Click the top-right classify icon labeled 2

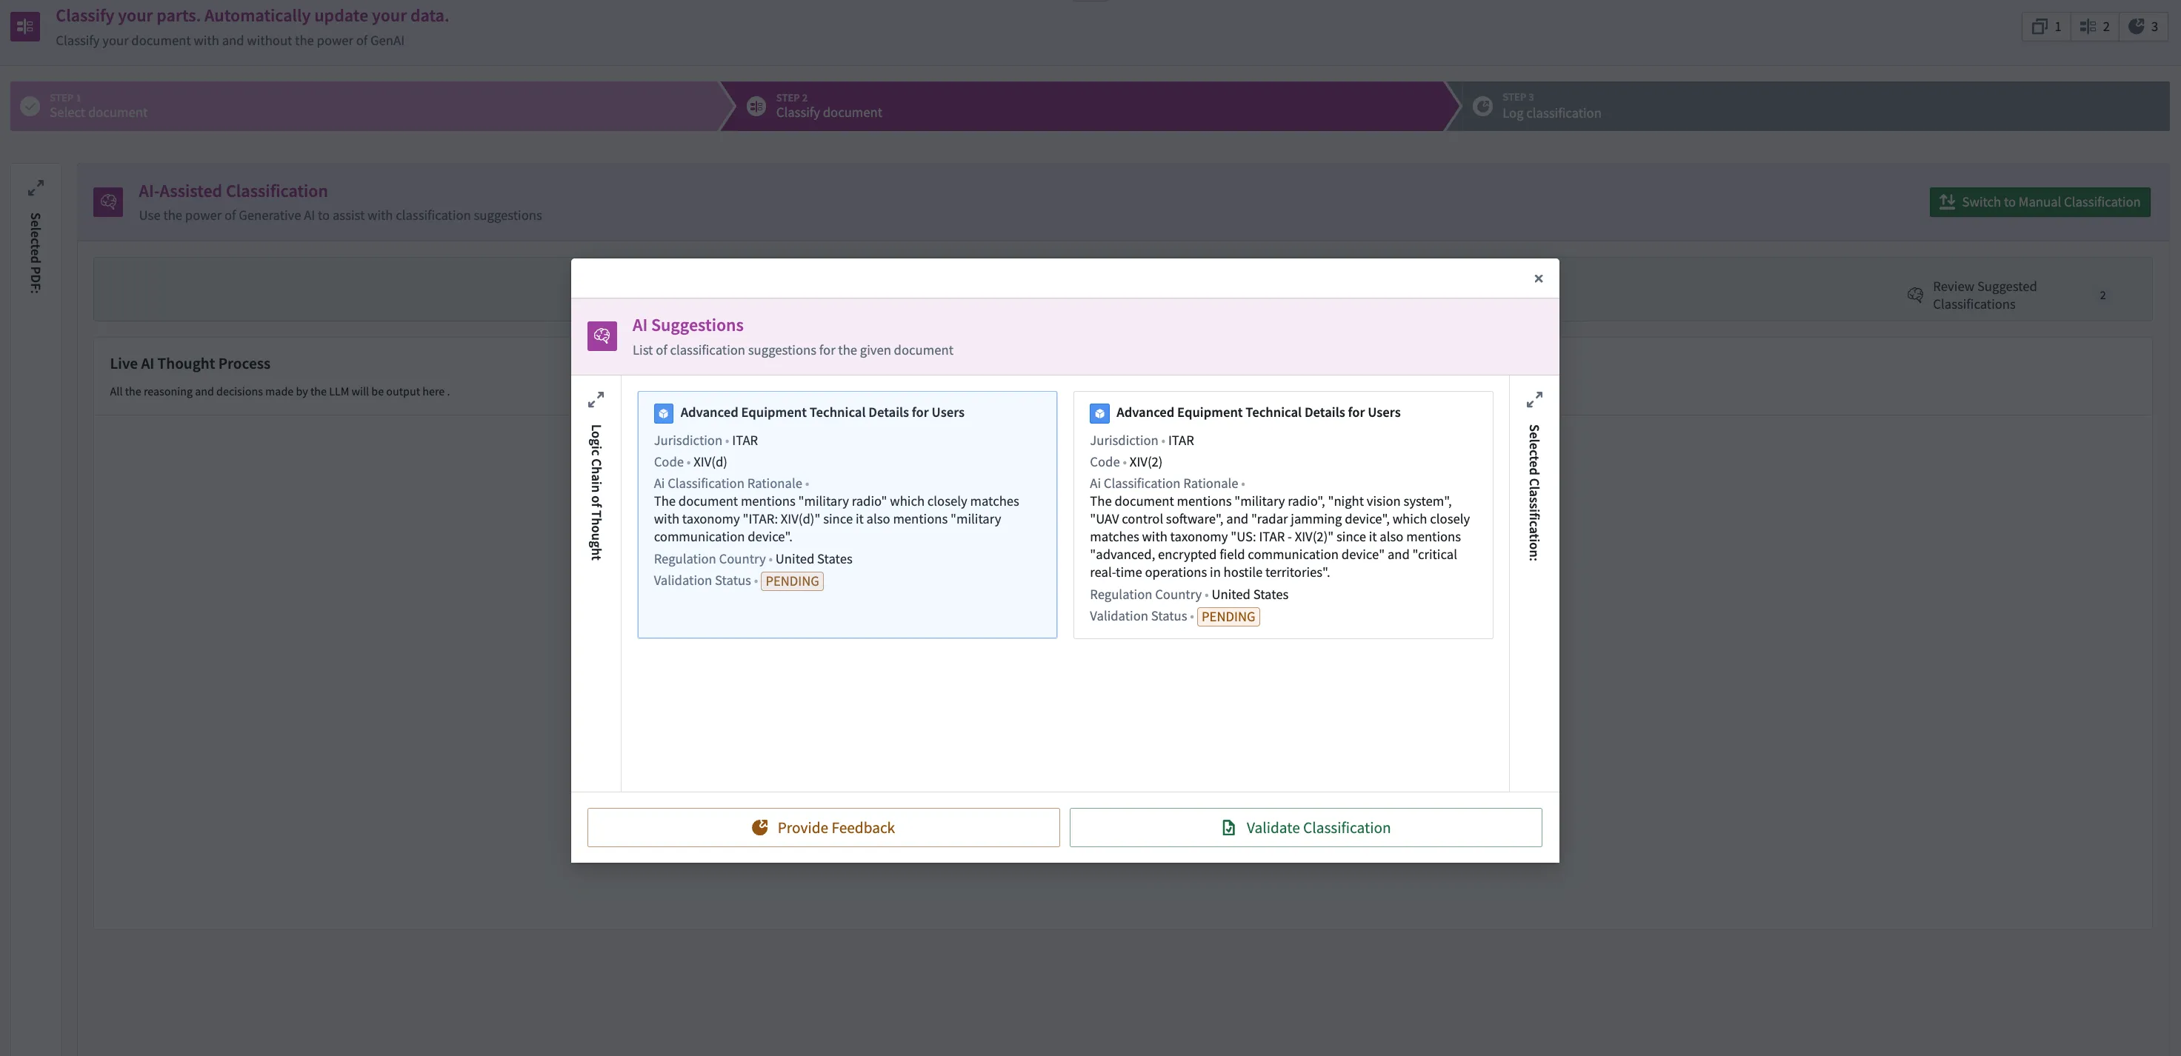pyautogui.click(x=2094, y=26)
